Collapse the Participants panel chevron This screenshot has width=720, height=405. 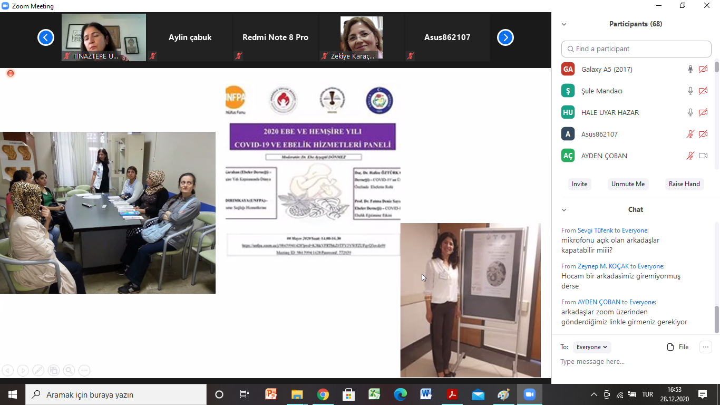(564, 24)
